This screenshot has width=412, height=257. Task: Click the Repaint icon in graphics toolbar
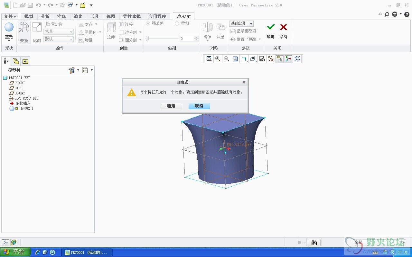click(x=235, y=59)
